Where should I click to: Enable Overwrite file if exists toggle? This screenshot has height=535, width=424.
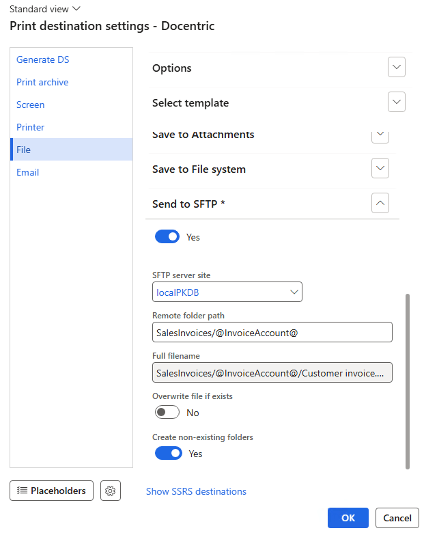tap(167, 413)
